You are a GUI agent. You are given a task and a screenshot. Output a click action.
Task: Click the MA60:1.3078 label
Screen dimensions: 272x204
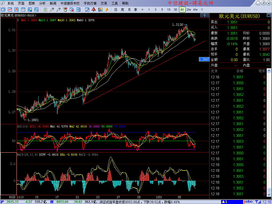[x=86, y=20]
